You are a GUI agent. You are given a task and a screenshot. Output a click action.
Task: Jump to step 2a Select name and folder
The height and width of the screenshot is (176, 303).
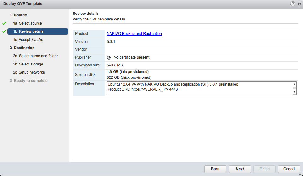point(35,56)
